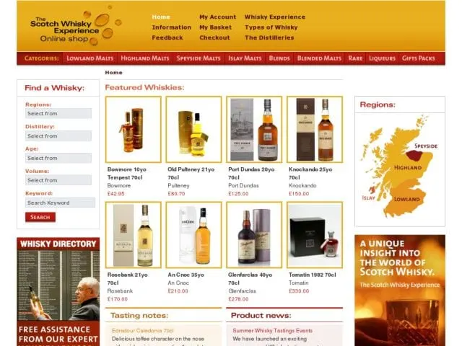Open Rosebank 21yo bottle image

[x=133, y=235]
